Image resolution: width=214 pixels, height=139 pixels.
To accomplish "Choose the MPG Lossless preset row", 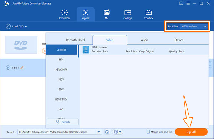I will [144, 50].
